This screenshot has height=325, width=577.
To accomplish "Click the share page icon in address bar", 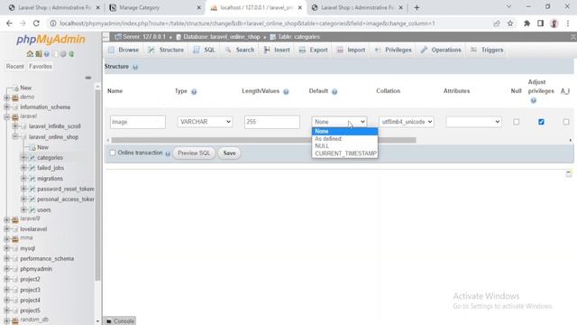I will [497, 23].
